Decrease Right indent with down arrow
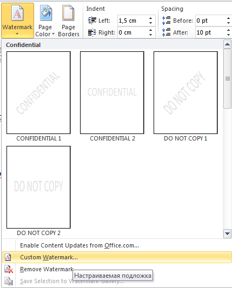The image size is (232, 288). tap(151, 35)
